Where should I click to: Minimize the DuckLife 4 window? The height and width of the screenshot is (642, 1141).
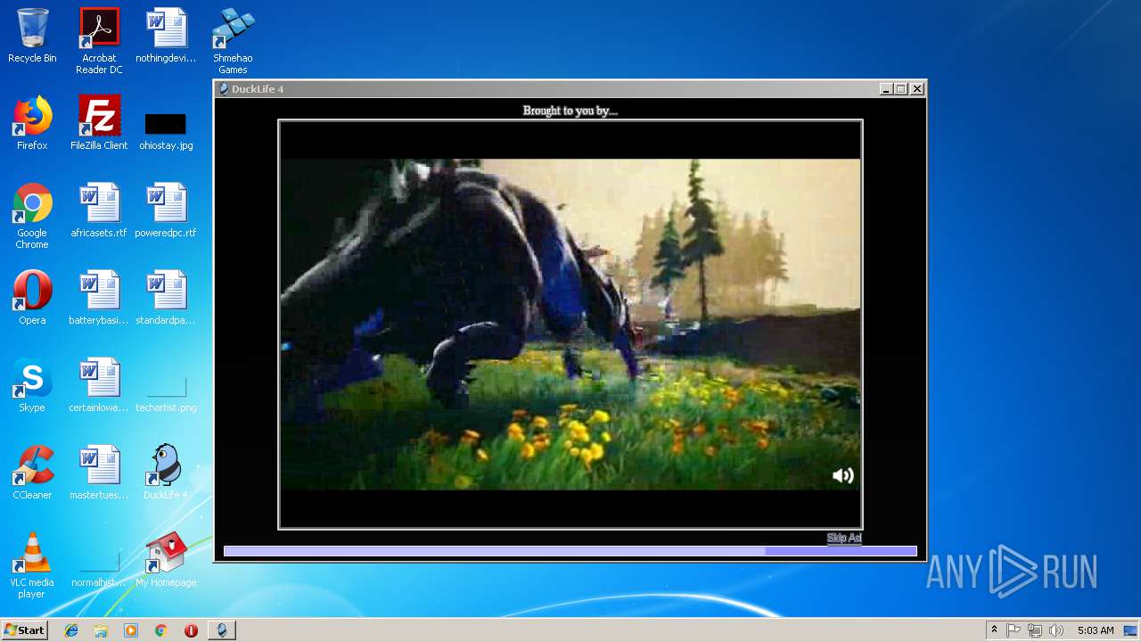pyautogui.click(x=886, y=89)
